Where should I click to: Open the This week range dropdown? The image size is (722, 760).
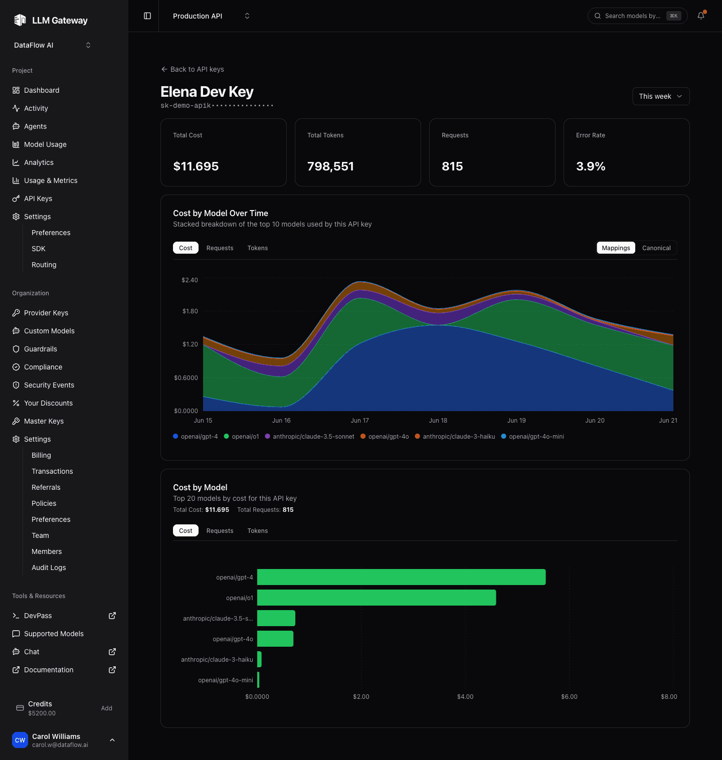[661, 96]
